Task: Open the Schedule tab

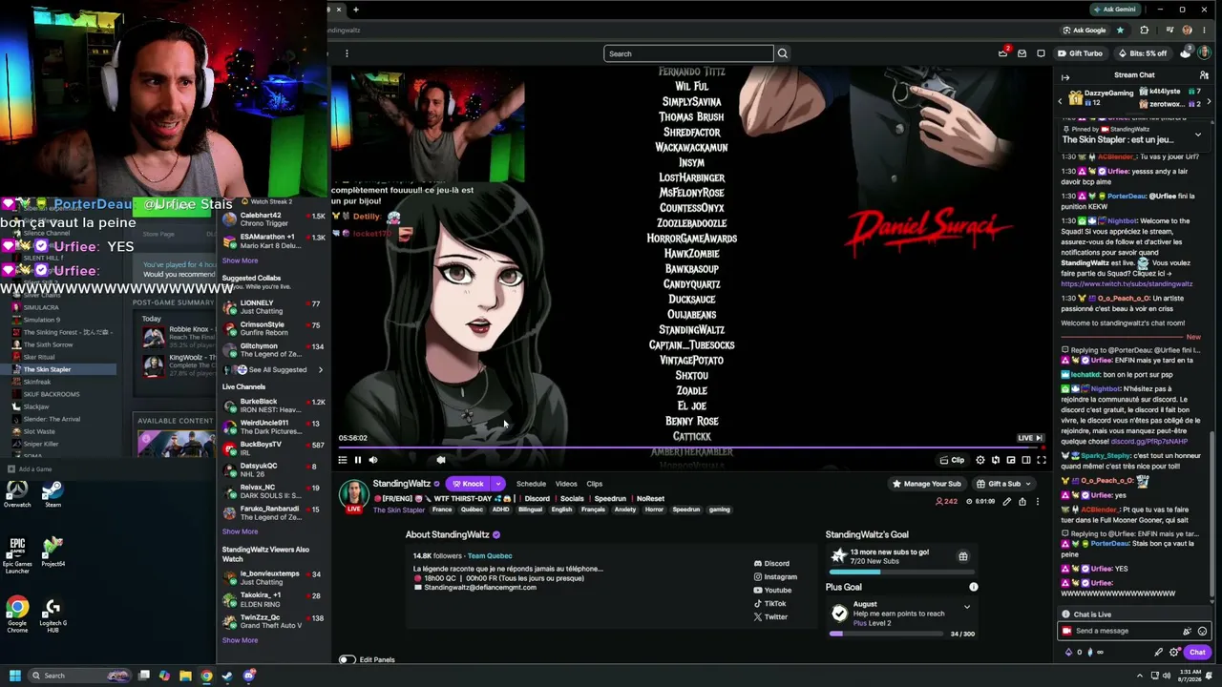Action: click(x=531, y=484)
